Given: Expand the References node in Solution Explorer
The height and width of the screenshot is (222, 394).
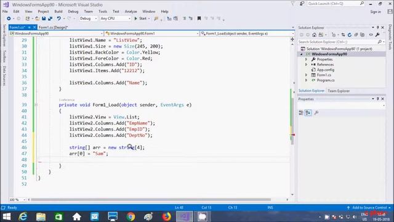Looking at the screenshot, I should coord(306,64).
